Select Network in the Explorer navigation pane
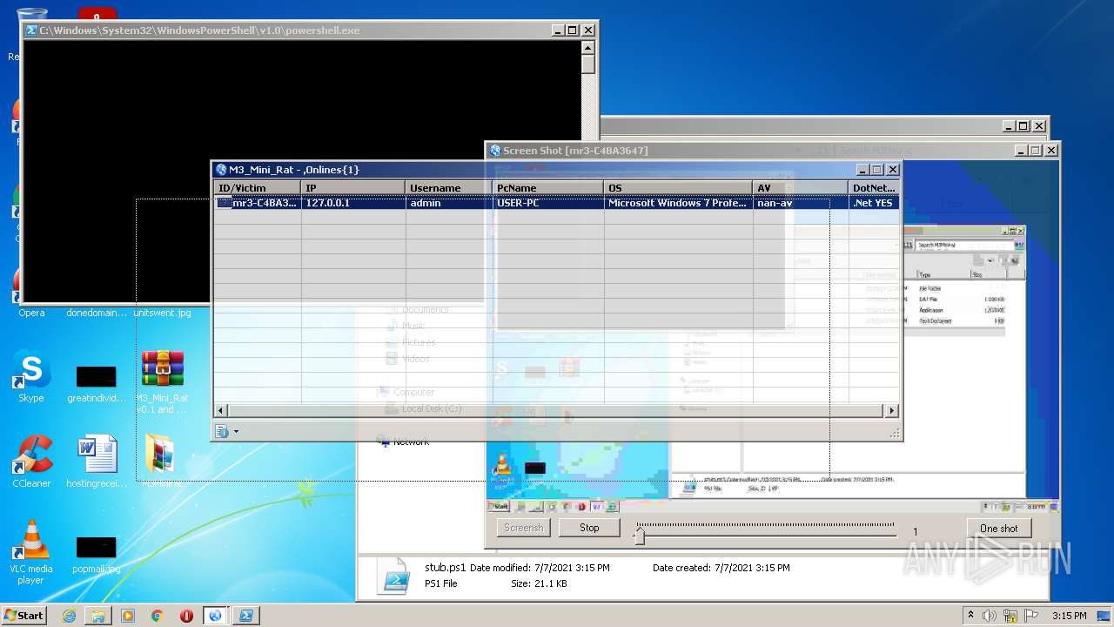The height and width of the screenshot is (627, 1114). pyautogui.click(x=411, y=442)
